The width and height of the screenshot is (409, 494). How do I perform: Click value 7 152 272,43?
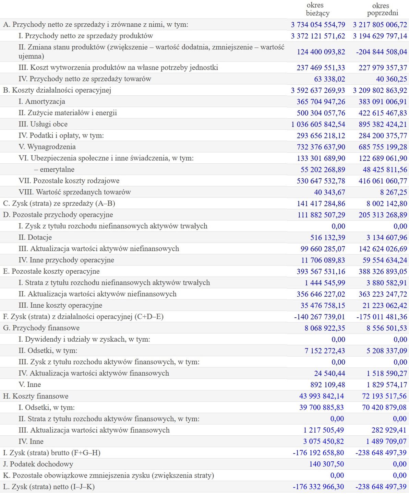[x=325, y=351]
